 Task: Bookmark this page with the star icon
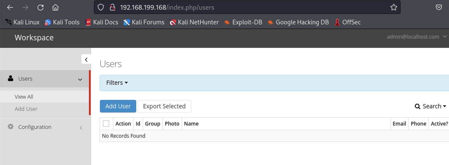(x=393, y=7)
